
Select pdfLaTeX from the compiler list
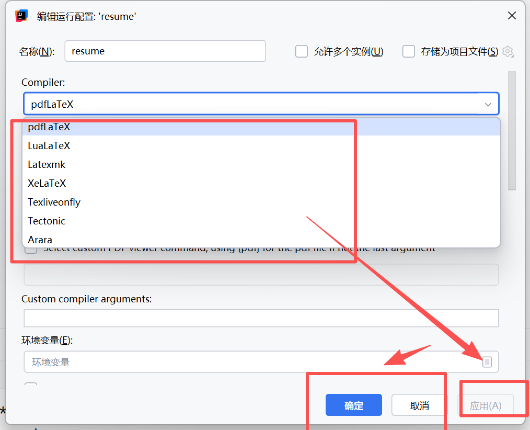tap(49, 127)
